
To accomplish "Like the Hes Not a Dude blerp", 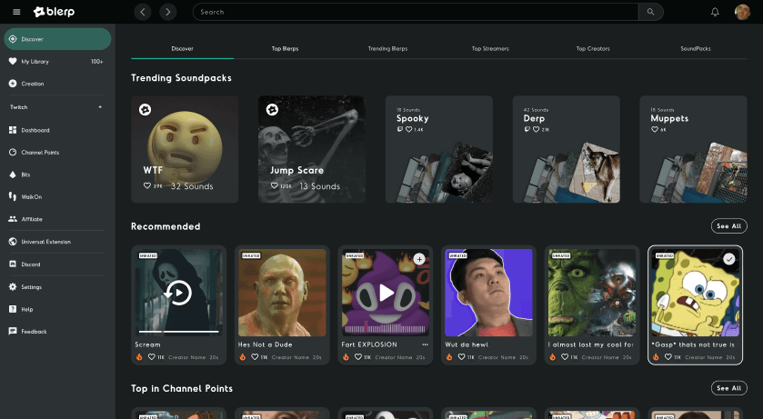I will 255,357.
